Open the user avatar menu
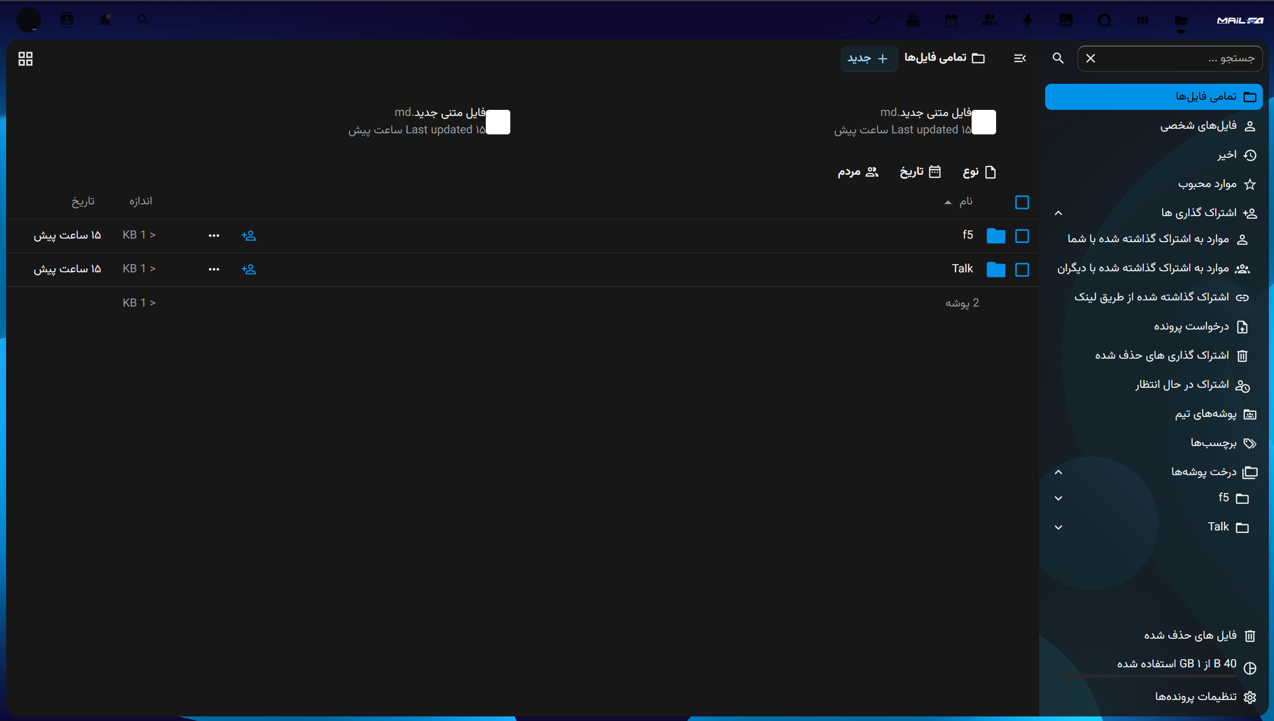1274x721 pixels. [29, 20]
